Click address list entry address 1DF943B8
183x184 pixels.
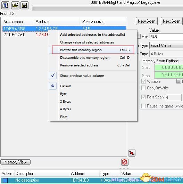tap(80, 180)
